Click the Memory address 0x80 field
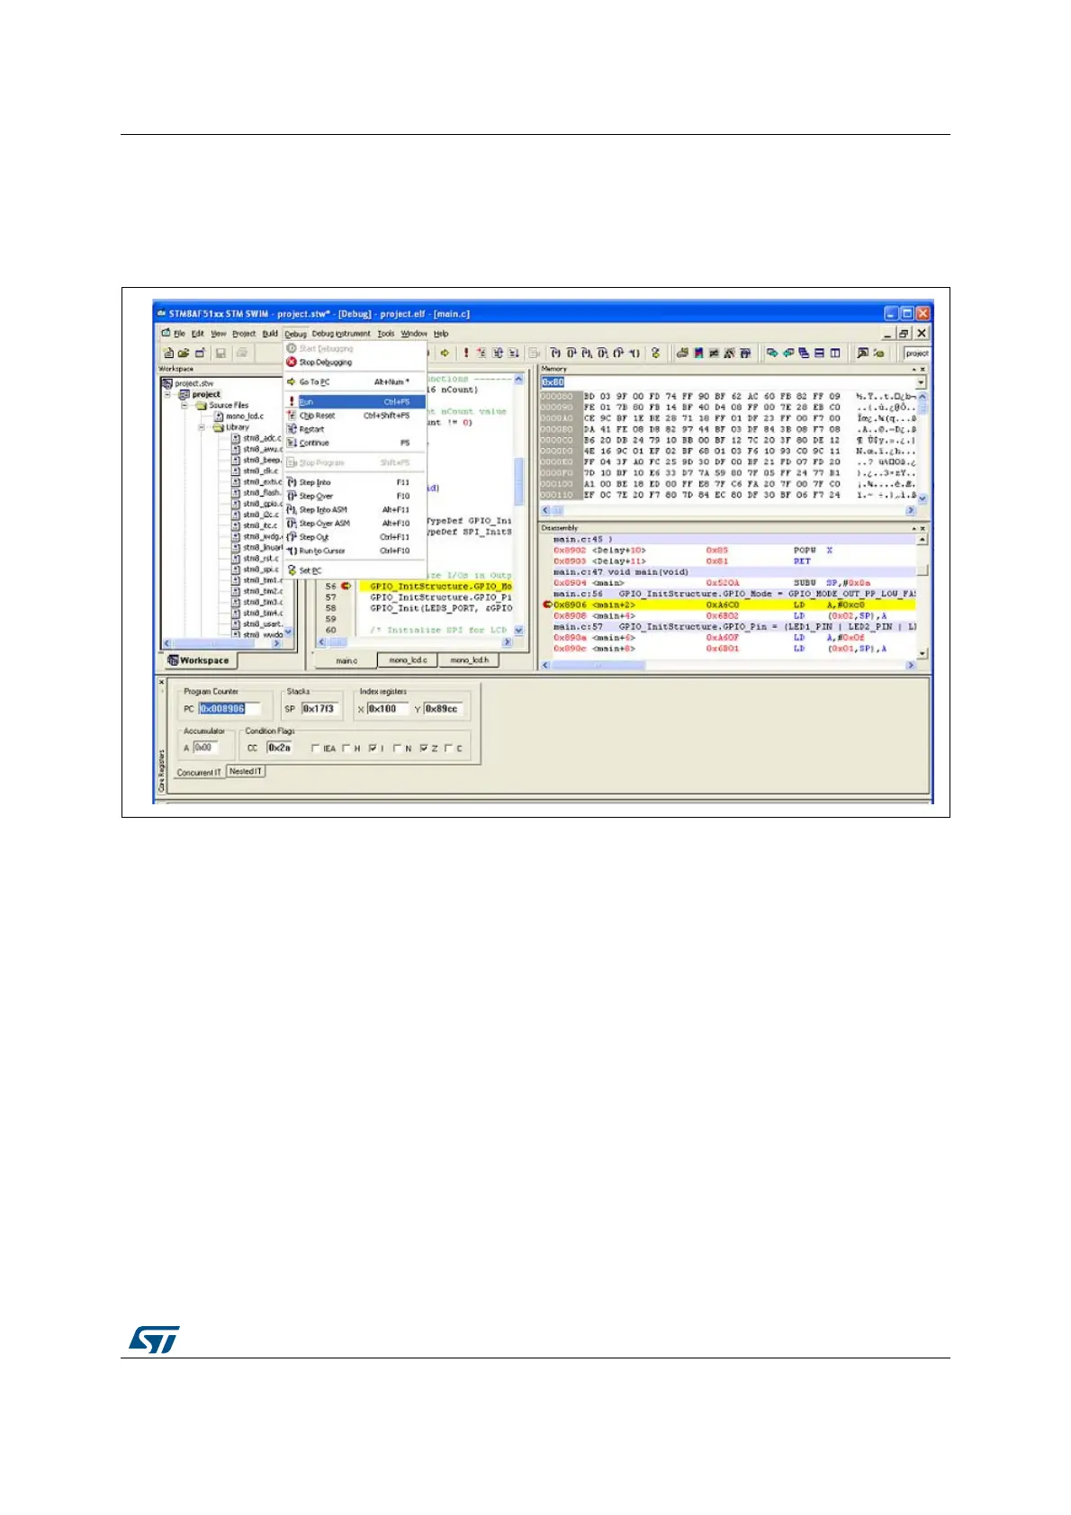The width and height of the screenshot is (1071, 1515). (727, 382)
